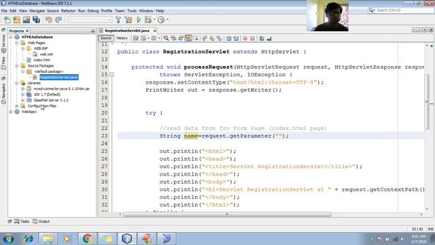Click the Shift Line Right editor icon
The image size is (435, 245).
coord(236,38)
